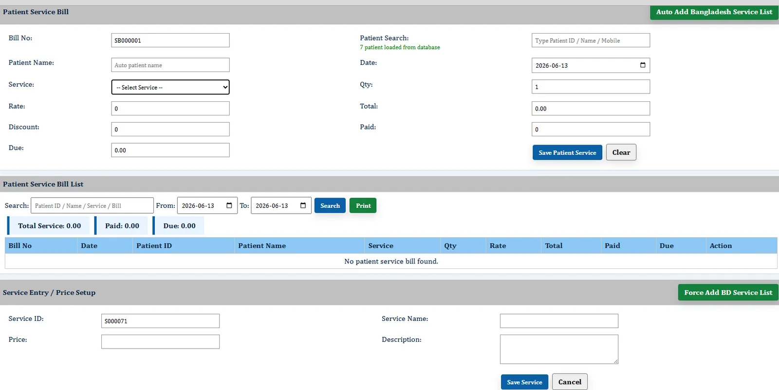Open the From date calendar picker icon

click(229, 205)
